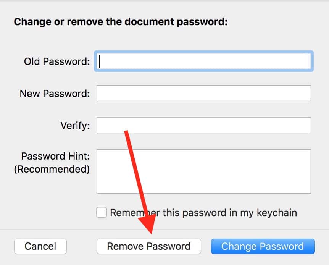Click inside the Password Hint text area

pos(203,171)
